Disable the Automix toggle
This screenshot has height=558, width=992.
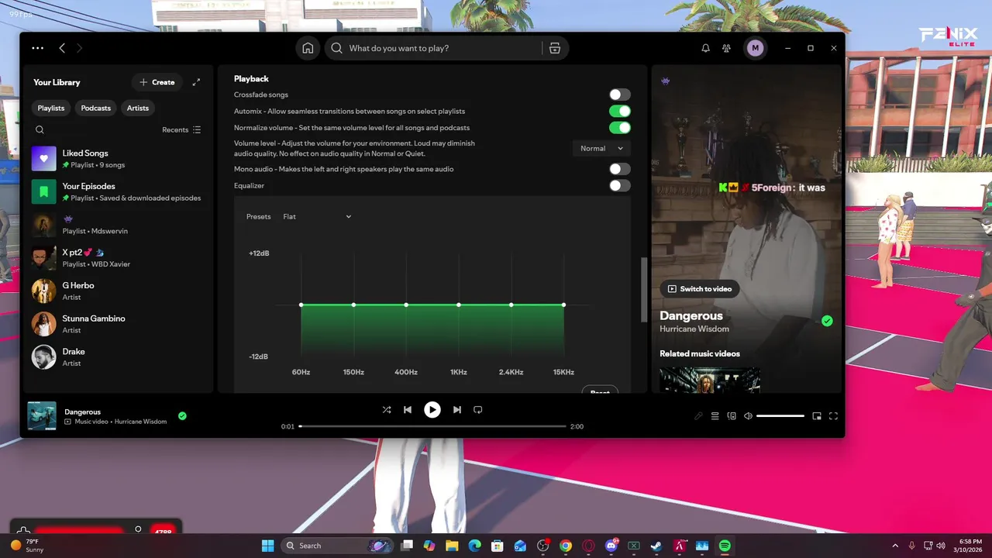pyautogui.click(x=619, y=112)
